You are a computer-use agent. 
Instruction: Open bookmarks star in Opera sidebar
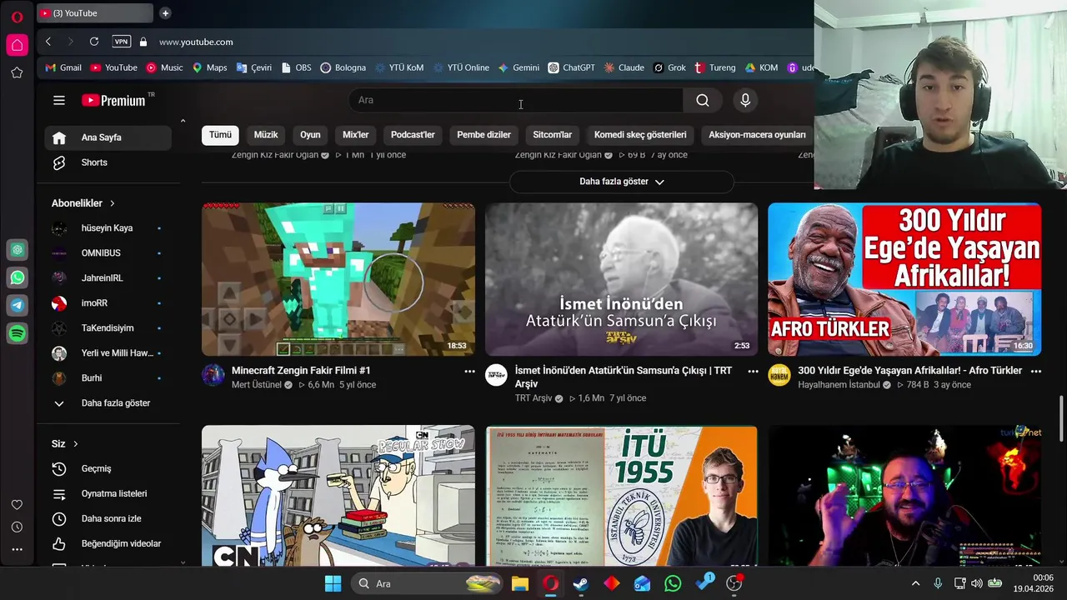click(17, 72)
